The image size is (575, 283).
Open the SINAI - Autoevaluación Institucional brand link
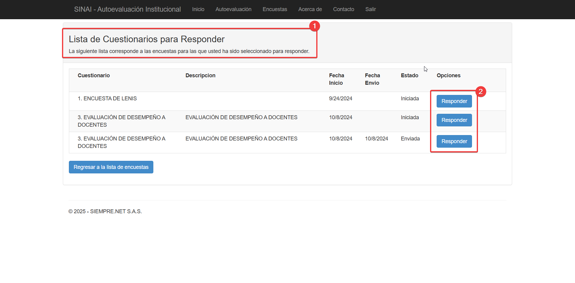[x=127, y=9]
